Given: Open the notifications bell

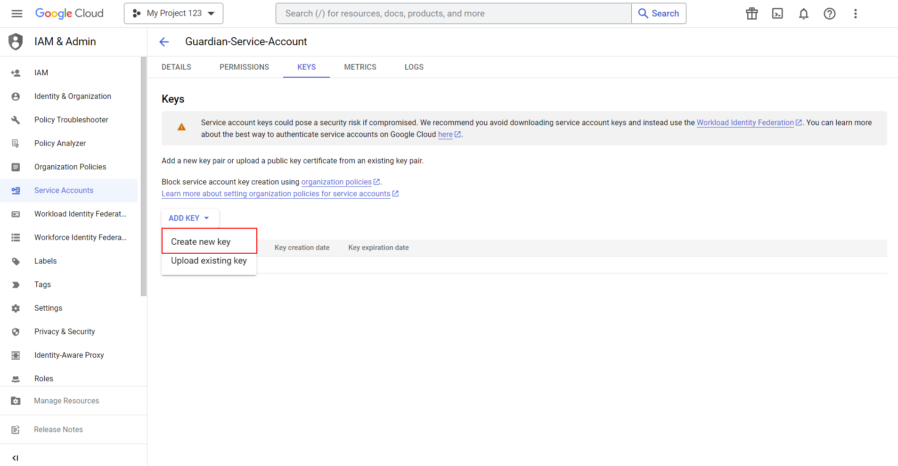Looking at the screenshot, I should click(x=804, y=14).
